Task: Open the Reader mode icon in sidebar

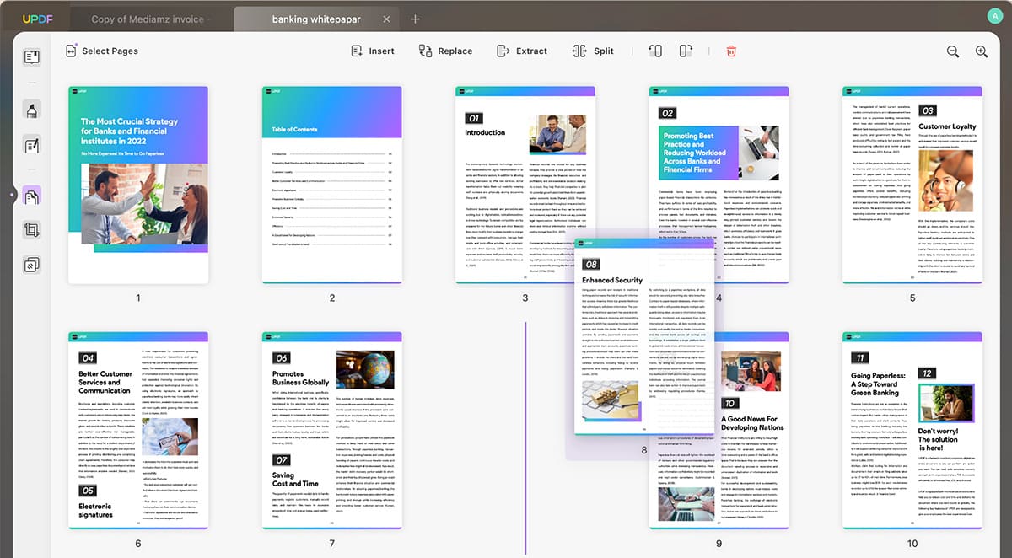Action: [x=32, y=57]
